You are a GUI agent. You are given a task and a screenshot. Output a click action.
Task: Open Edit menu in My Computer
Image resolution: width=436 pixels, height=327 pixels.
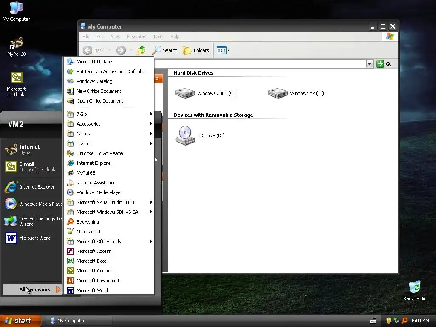point(100,37)
